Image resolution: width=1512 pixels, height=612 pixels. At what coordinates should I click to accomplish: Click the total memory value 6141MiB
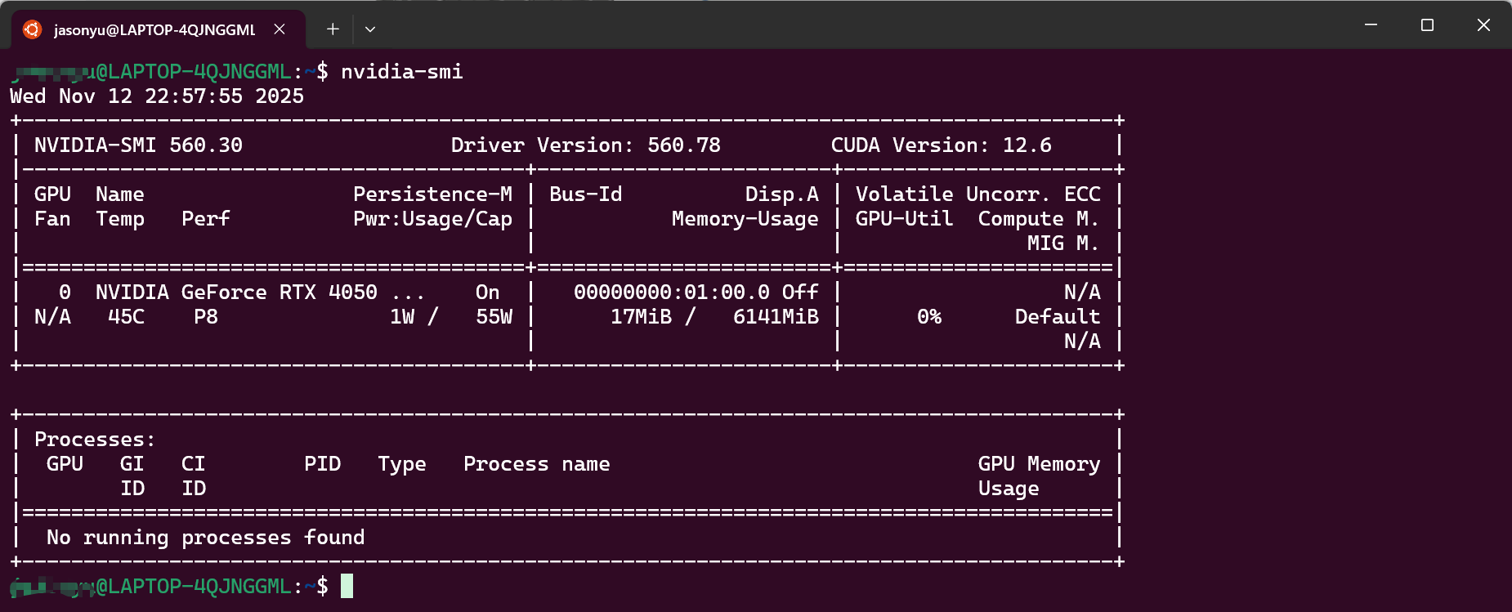click(x=776, y=317)
